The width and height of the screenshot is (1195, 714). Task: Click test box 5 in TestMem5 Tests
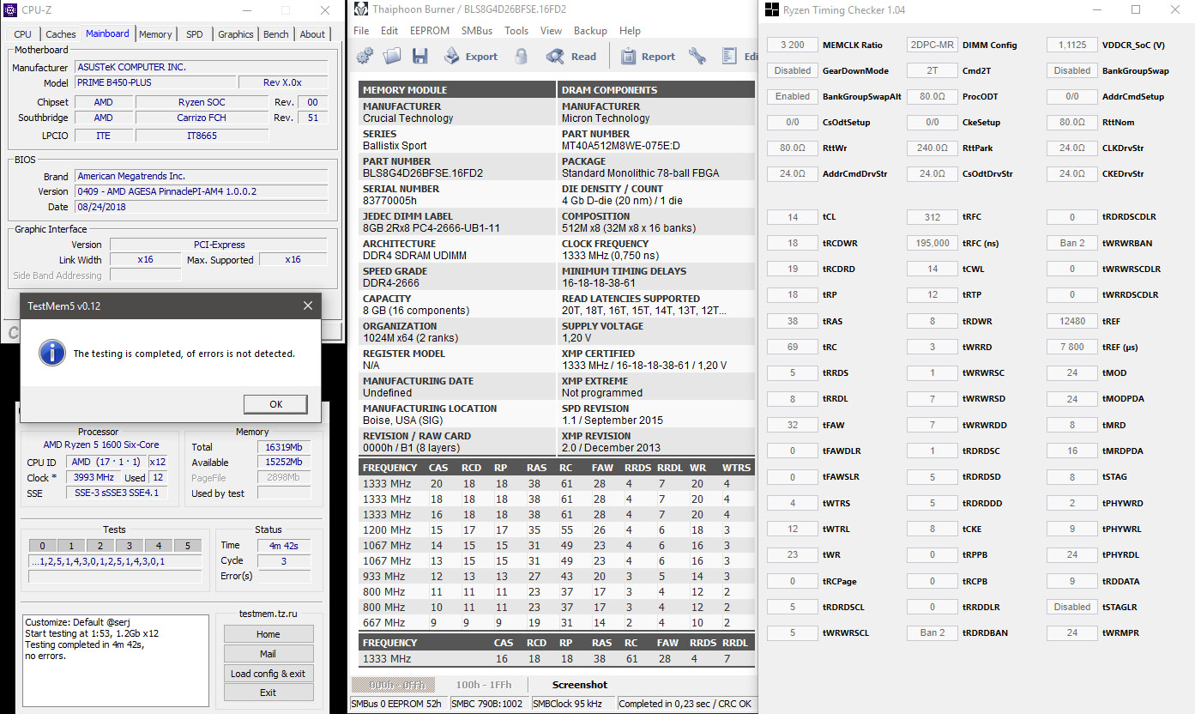point(188,546)
